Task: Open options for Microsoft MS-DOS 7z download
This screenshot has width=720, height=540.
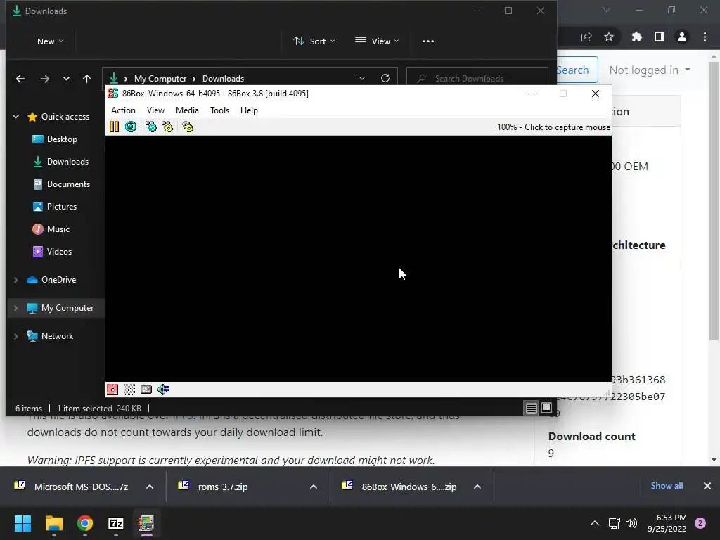Action: pos(150,487)
